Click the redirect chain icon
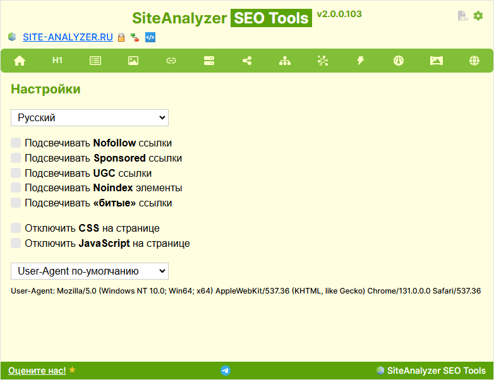 pyautogui.click(x=135, y=37)
